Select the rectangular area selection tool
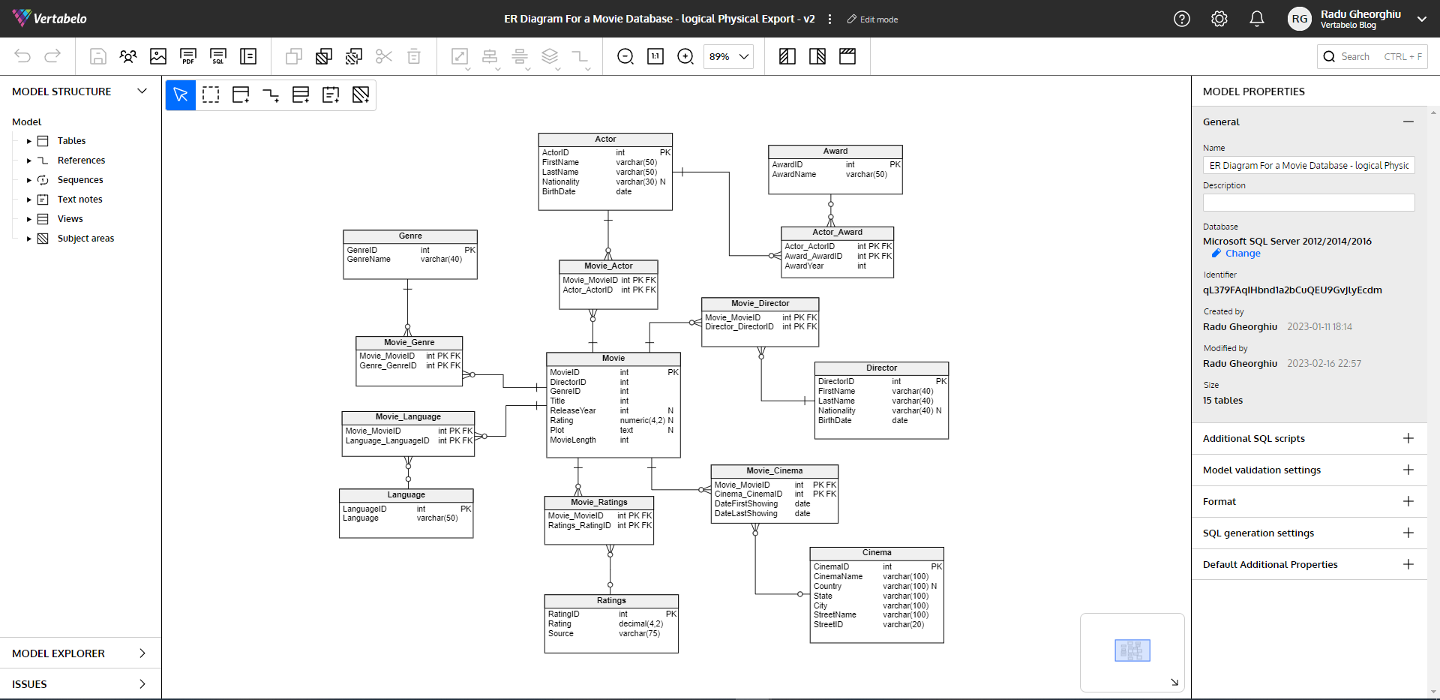Image resolution: width=1440 pixels, height=700 pixels. coord(211,95)
